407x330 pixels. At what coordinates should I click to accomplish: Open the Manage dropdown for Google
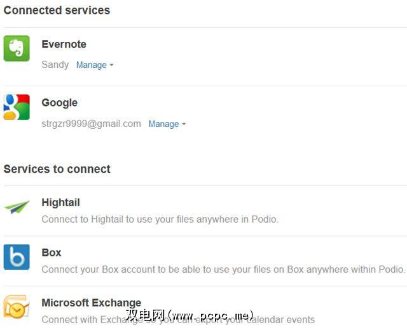pos(164,124)
